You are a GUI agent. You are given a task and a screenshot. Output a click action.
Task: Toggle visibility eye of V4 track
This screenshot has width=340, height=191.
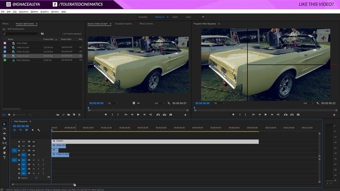(34, 142)
